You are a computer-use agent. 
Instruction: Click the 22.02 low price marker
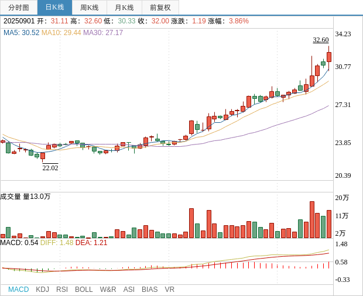click(50, 168)
